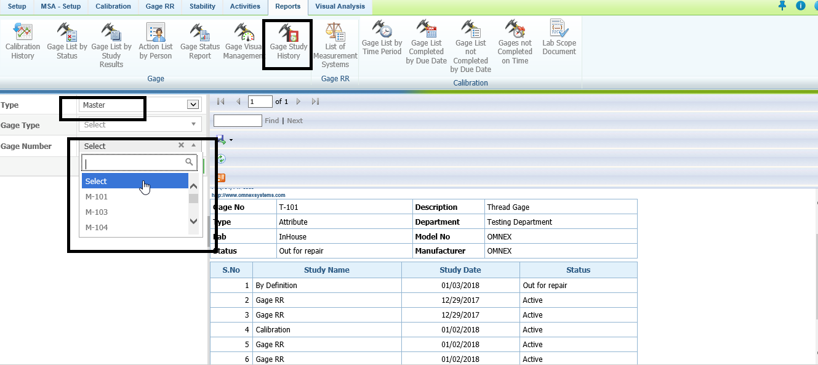Click the Next link beside Find

click(x=295, y=121)
